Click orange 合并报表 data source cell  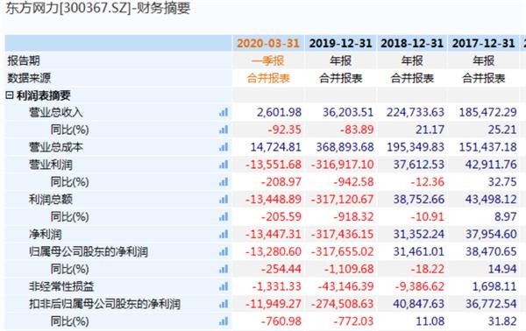[x=268, y=79]
